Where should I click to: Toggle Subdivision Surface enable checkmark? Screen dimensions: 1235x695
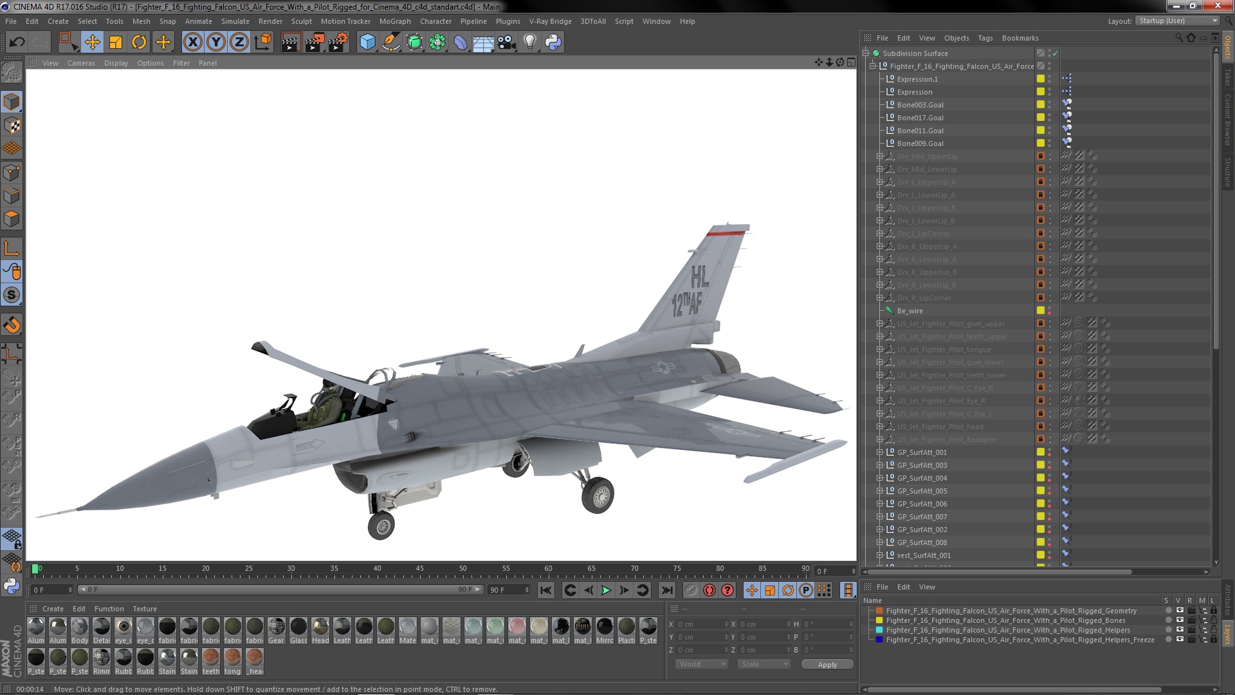pos(1056,53)
